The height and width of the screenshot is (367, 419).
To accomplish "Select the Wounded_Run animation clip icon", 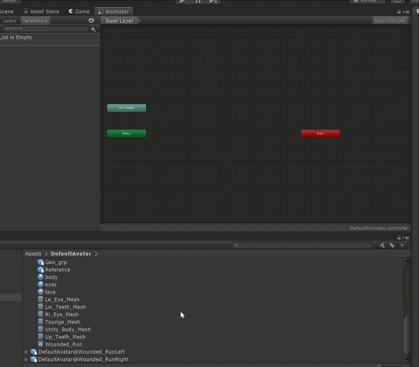I will point(41,344).
